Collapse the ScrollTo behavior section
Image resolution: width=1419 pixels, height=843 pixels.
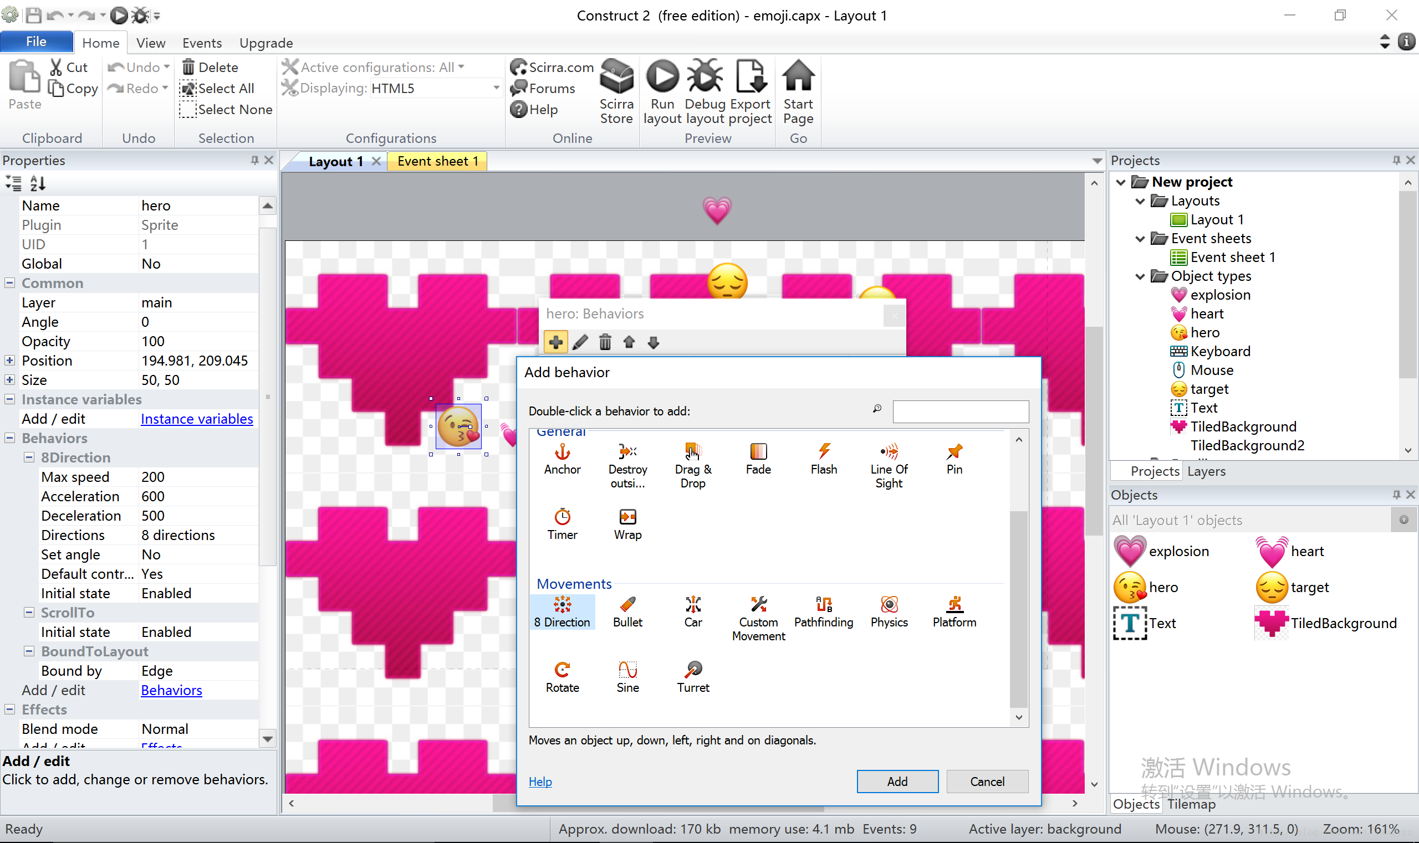click(x=29, y=612)
